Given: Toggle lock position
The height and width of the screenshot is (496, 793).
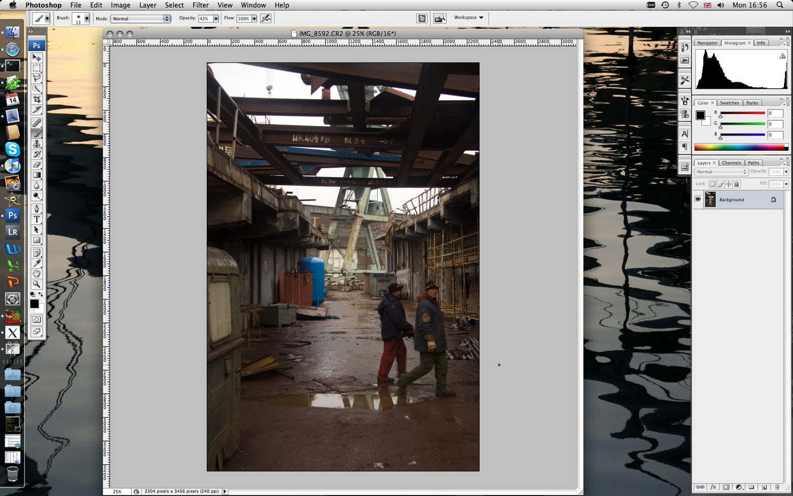Looking at the screenshot, I should pyautogui.click(x=729, y=184).
